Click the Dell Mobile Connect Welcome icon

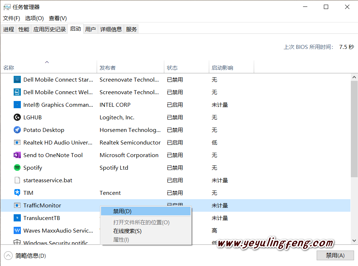tap(17, 92)
